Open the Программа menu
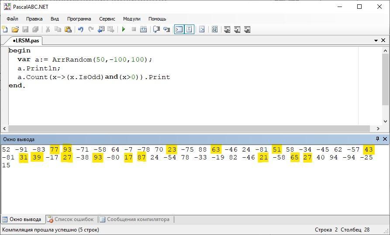 (79, 19)
